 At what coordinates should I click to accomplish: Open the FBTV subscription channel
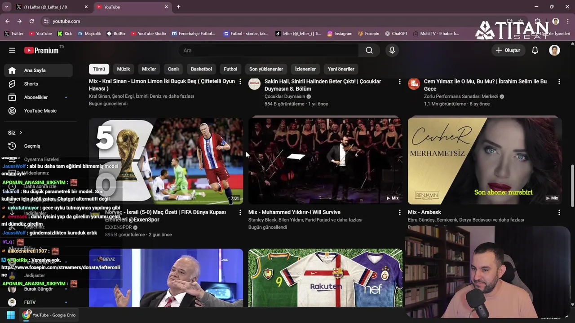(x=39, y=302)
